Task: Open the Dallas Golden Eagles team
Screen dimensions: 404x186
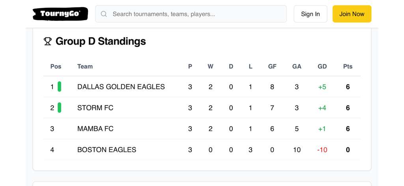Action: [x=121, y=87]
